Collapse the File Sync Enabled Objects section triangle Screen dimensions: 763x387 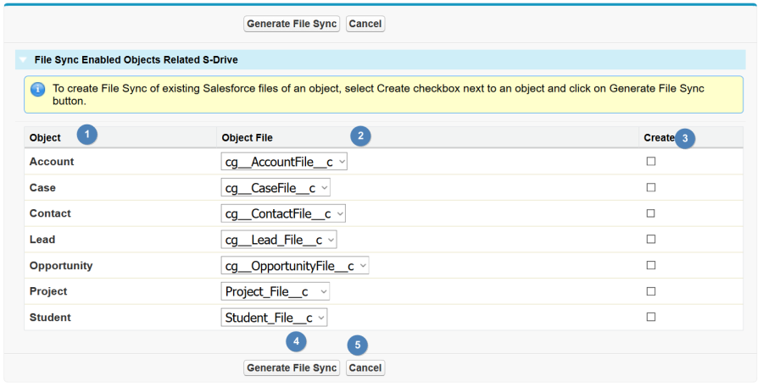(x=23, y=60)
